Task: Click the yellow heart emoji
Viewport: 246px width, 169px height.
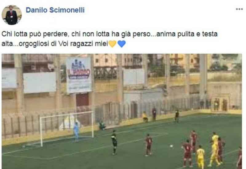Action: tap(112, 44)
